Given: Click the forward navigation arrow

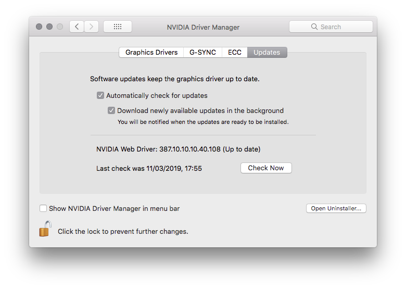Looking at the screenshot, I should coord(92,27).
